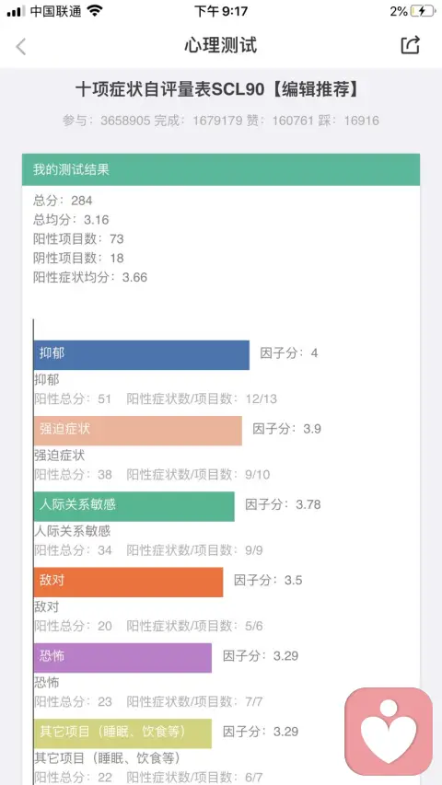Viewport: 442px width, 785px height.
Task: Select the orange 敌对 bar
Action: click(128, 582)
